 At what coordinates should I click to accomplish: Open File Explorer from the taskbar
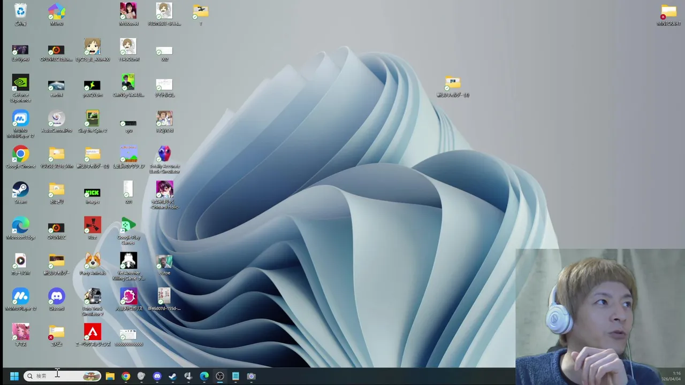(x=110, y=376)
